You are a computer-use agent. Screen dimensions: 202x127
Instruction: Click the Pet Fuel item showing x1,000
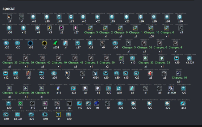[x=172, y=89]
